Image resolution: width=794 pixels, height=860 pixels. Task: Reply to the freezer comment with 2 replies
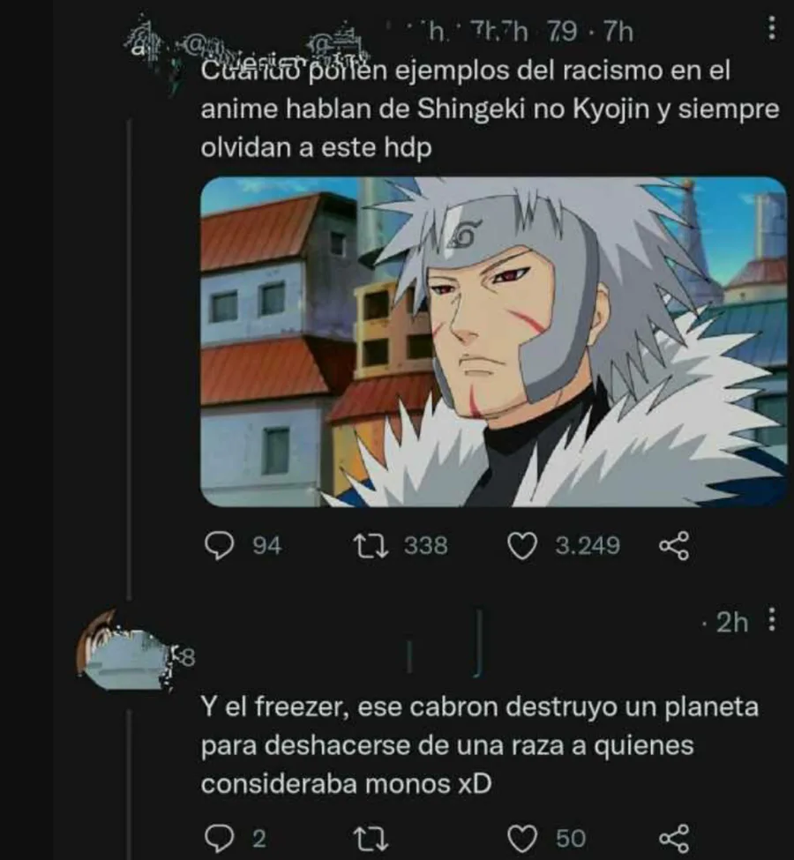(219, 838)
